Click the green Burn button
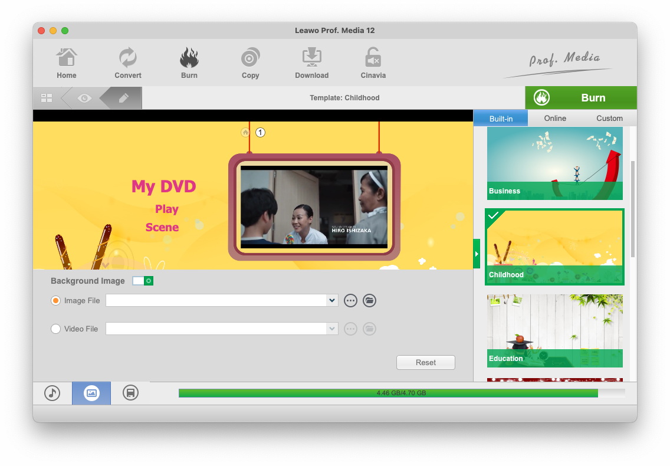 coord(580,98)
